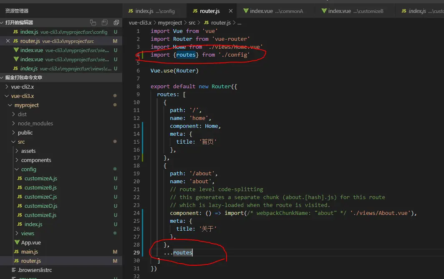Screen dimensions: 444x279
Task: Click the file icon beside .browserslistrc
Action: point(14,270)
